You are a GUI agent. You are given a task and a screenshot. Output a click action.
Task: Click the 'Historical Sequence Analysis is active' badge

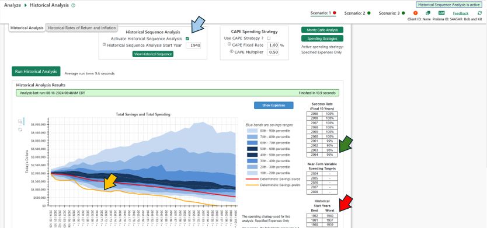coord(449,5)
